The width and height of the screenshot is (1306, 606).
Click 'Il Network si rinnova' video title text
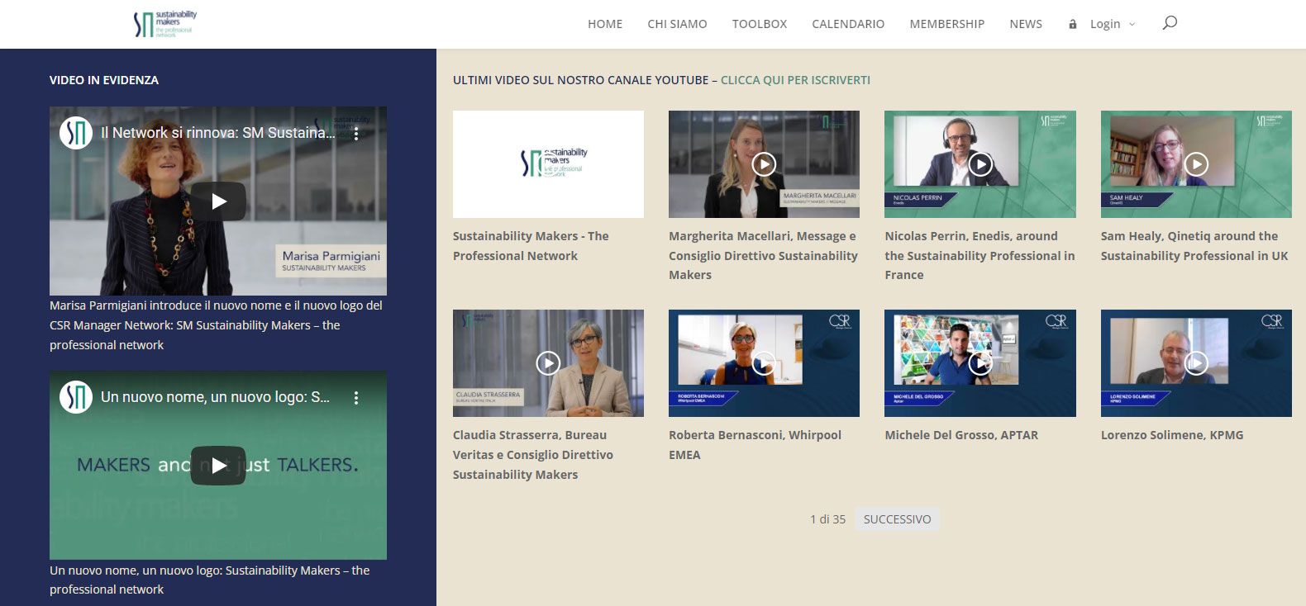[x=218, y=133]
